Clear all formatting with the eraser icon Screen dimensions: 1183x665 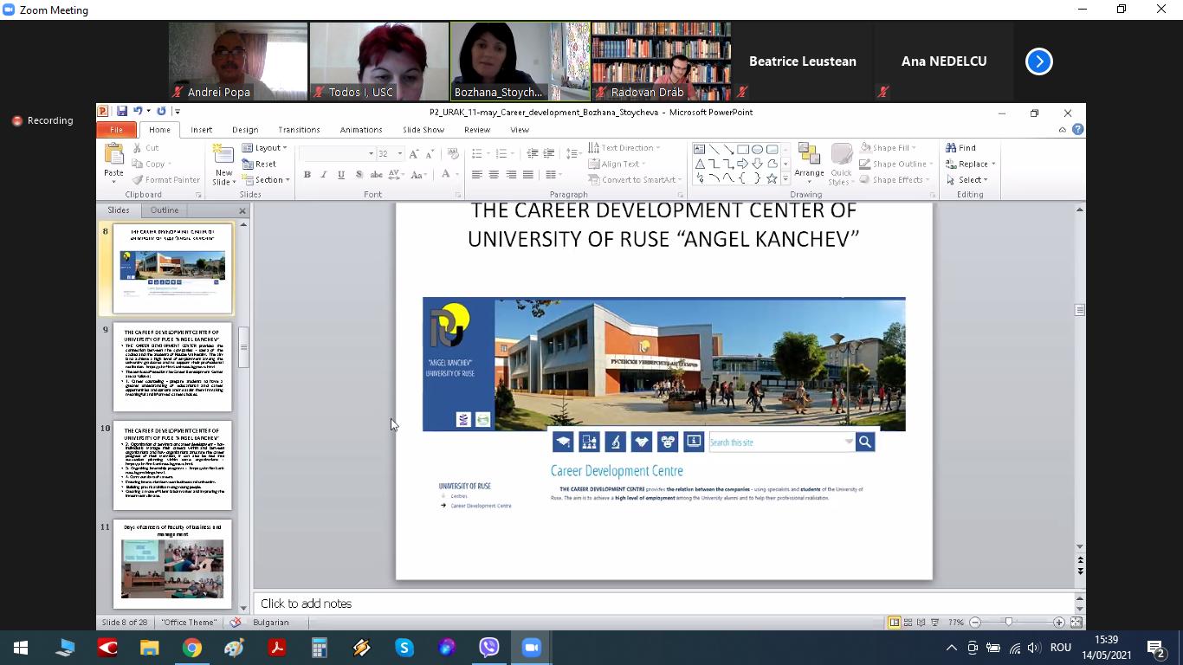tap(452, 153)
